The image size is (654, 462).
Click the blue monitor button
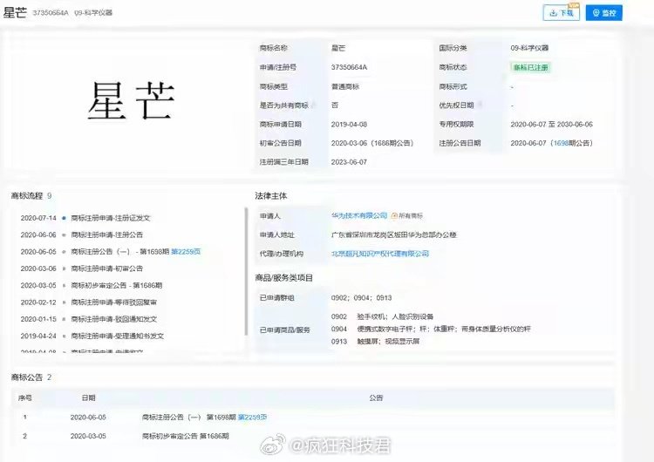coord(604,13)
